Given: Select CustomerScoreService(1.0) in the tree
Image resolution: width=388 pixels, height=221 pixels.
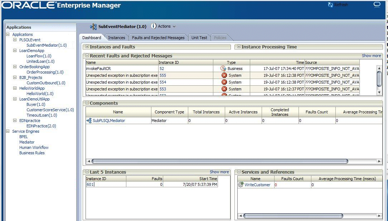Looking at the screenshot, I should coord(50,110).
